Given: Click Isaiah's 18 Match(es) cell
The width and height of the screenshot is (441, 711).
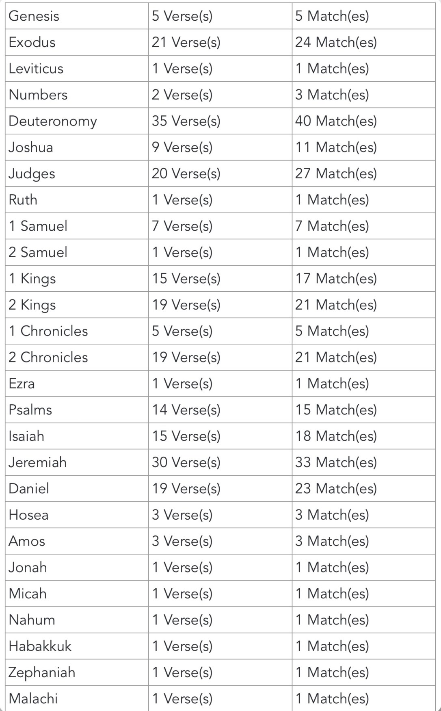Looking at the screenshot, I should pos(336,436).
